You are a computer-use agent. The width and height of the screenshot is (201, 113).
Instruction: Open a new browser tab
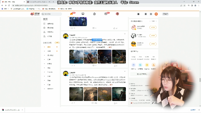(53, 2)
